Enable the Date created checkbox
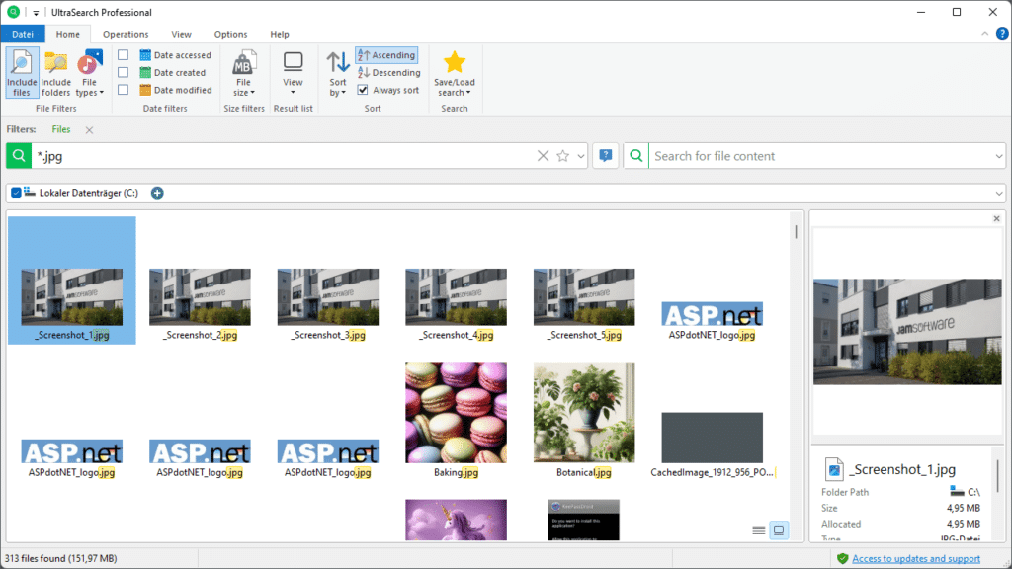This screenshot has height=569, width=1012. pos(123,73)
